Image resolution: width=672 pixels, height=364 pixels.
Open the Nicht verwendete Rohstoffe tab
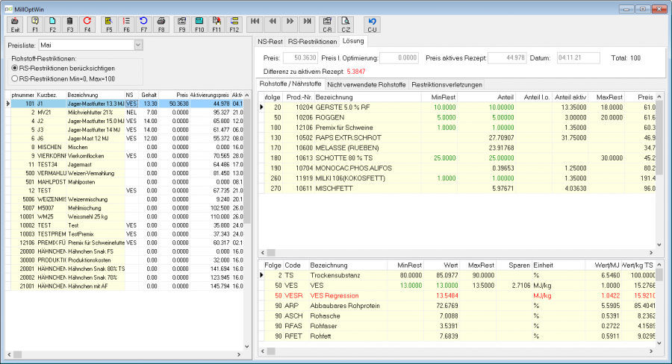[367, 85]
